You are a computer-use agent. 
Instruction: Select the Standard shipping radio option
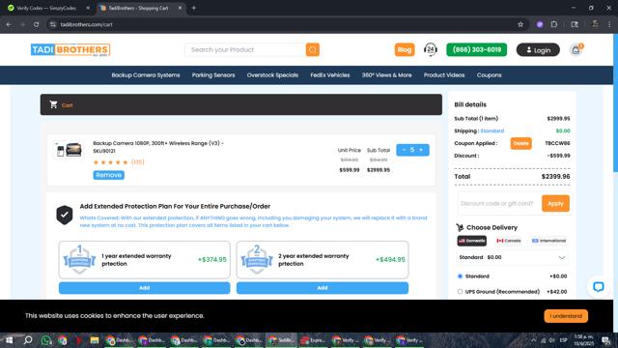click(460, 276)
